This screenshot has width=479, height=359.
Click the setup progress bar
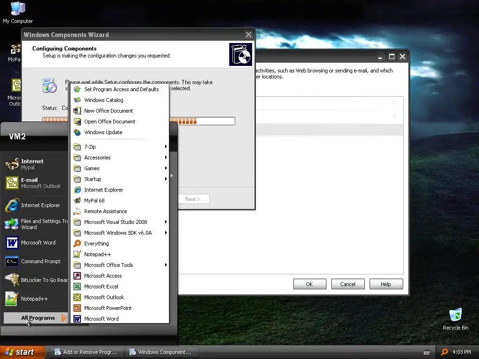(x=138, y=121)
